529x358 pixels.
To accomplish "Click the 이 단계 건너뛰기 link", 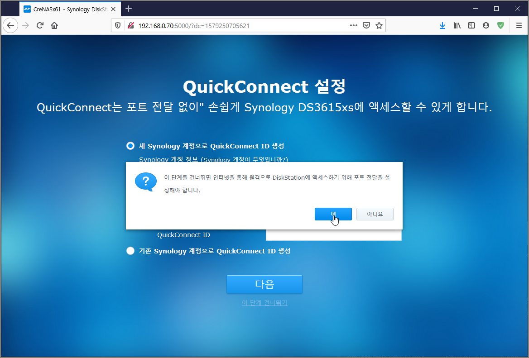I will click(264, 303).
